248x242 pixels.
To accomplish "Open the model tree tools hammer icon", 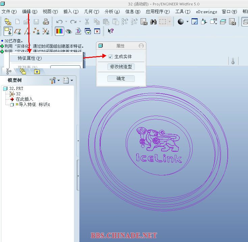I will click(x=53, y=80).
